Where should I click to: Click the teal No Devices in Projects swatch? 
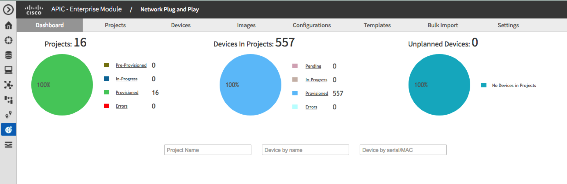[x=484, y=85]
